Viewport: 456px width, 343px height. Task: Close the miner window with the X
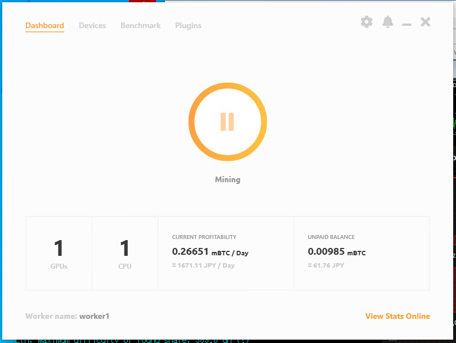[x=426, y=22]
